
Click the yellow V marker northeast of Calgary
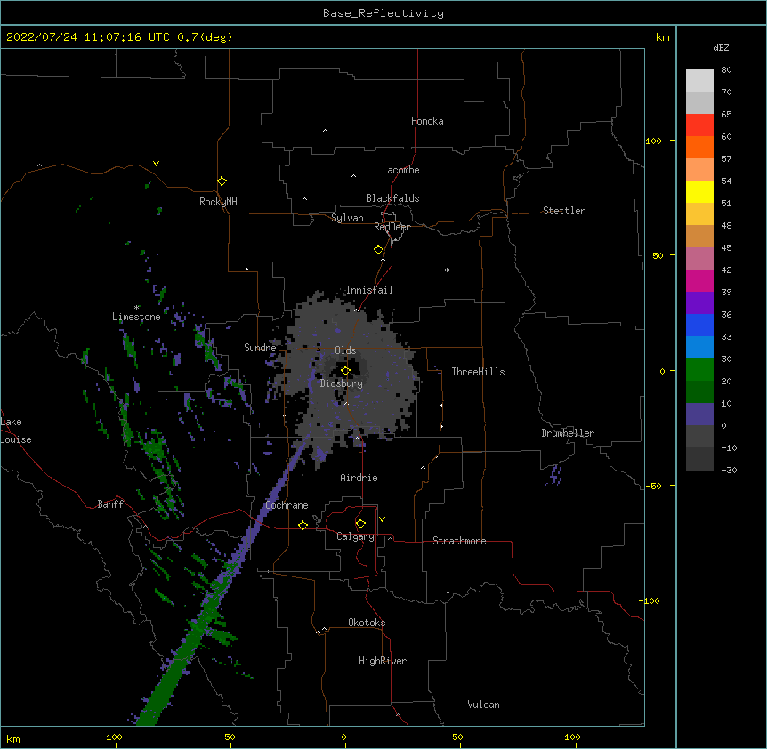click(x=382, y=519)
